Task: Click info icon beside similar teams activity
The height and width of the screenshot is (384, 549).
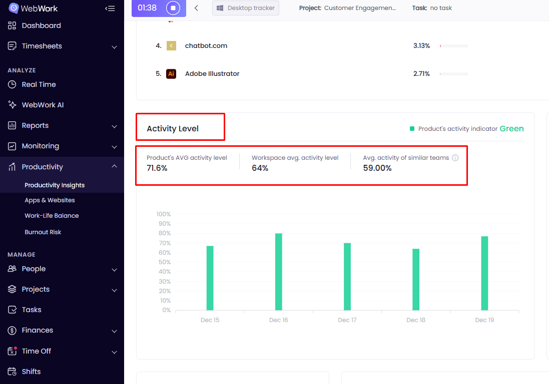Action: (x=455, y=158)
